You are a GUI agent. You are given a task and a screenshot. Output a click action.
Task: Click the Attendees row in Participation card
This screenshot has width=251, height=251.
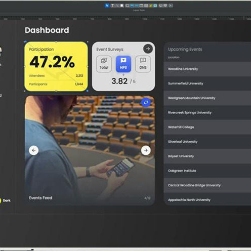point(56,75)
